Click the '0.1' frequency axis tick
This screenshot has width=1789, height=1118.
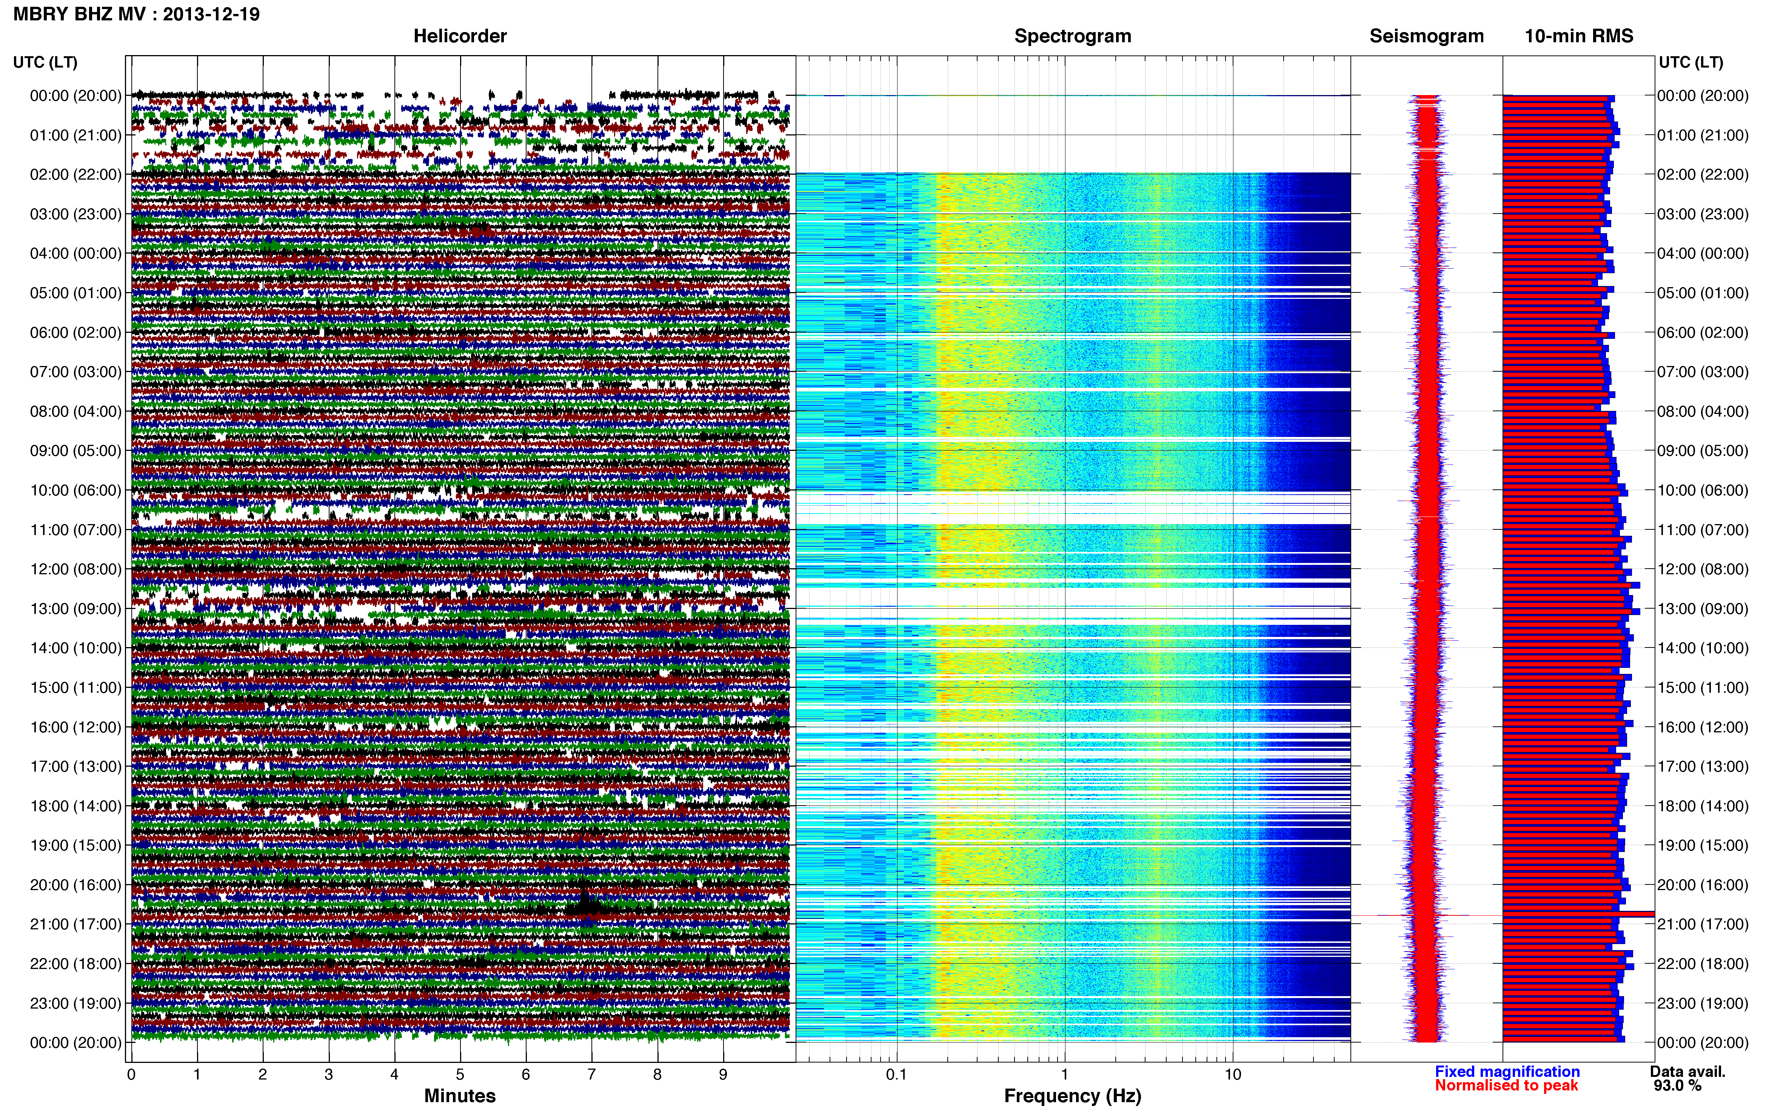pyautogui.click(x=896, y=1075)
